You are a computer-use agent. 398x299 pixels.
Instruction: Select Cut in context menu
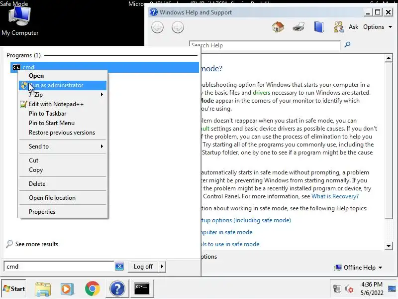[63, 160]
